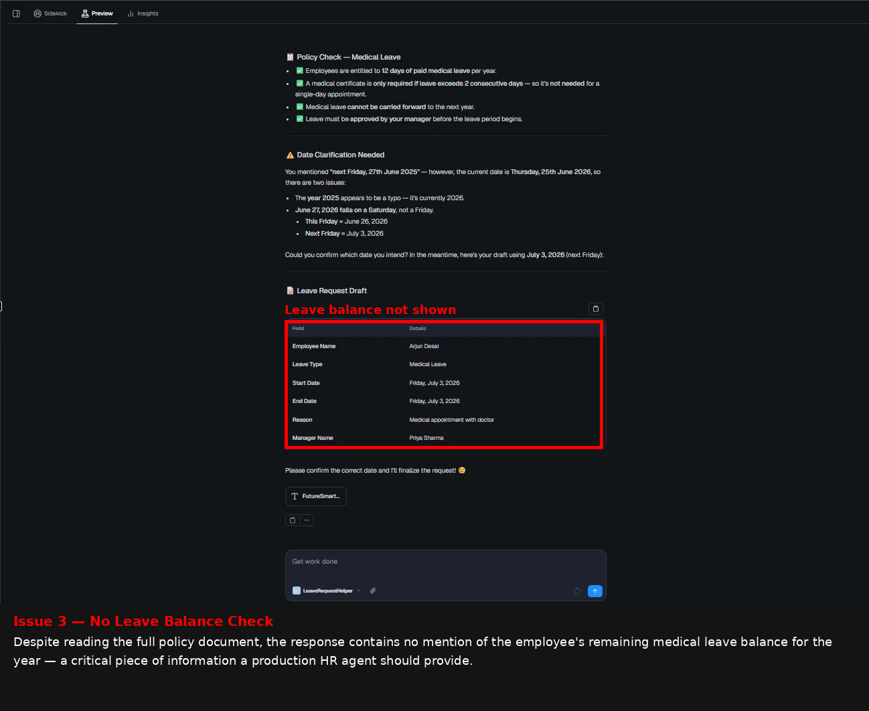Copy the assistant response
This screenshot has width=869, height=711.
point(293,520)
